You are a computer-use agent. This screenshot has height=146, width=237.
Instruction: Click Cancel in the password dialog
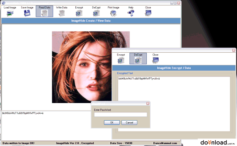click(129, 123)
